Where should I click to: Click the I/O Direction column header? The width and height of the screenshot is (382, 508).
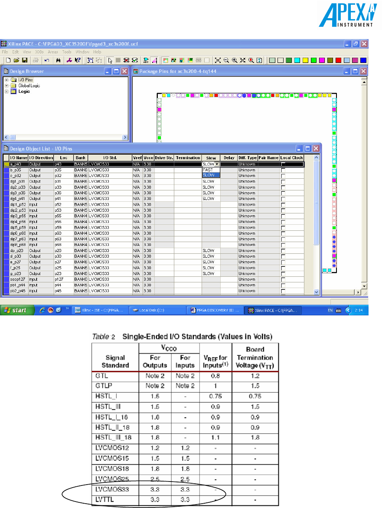41,158
